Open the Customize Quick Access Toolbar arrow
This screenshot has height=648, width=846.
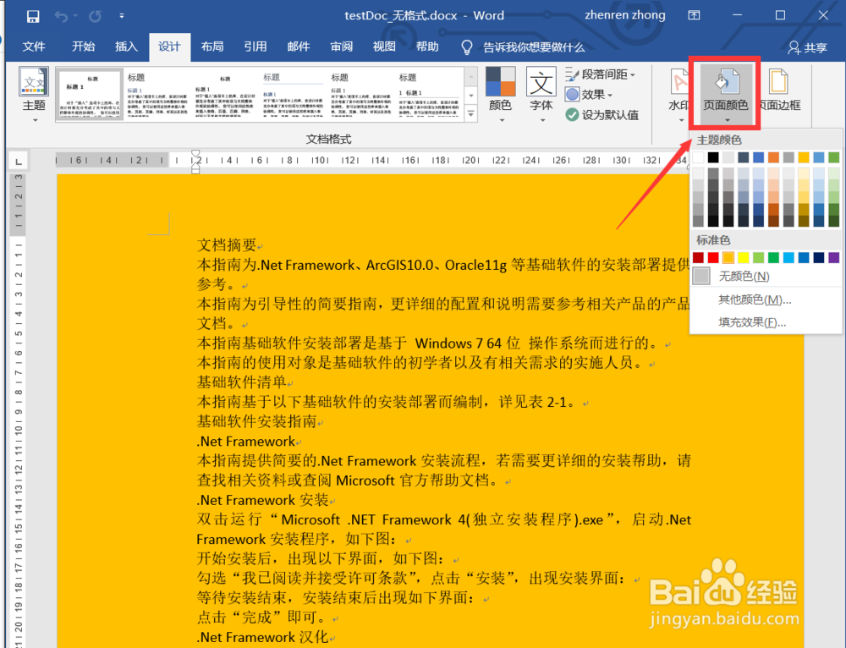click(121, 16)
